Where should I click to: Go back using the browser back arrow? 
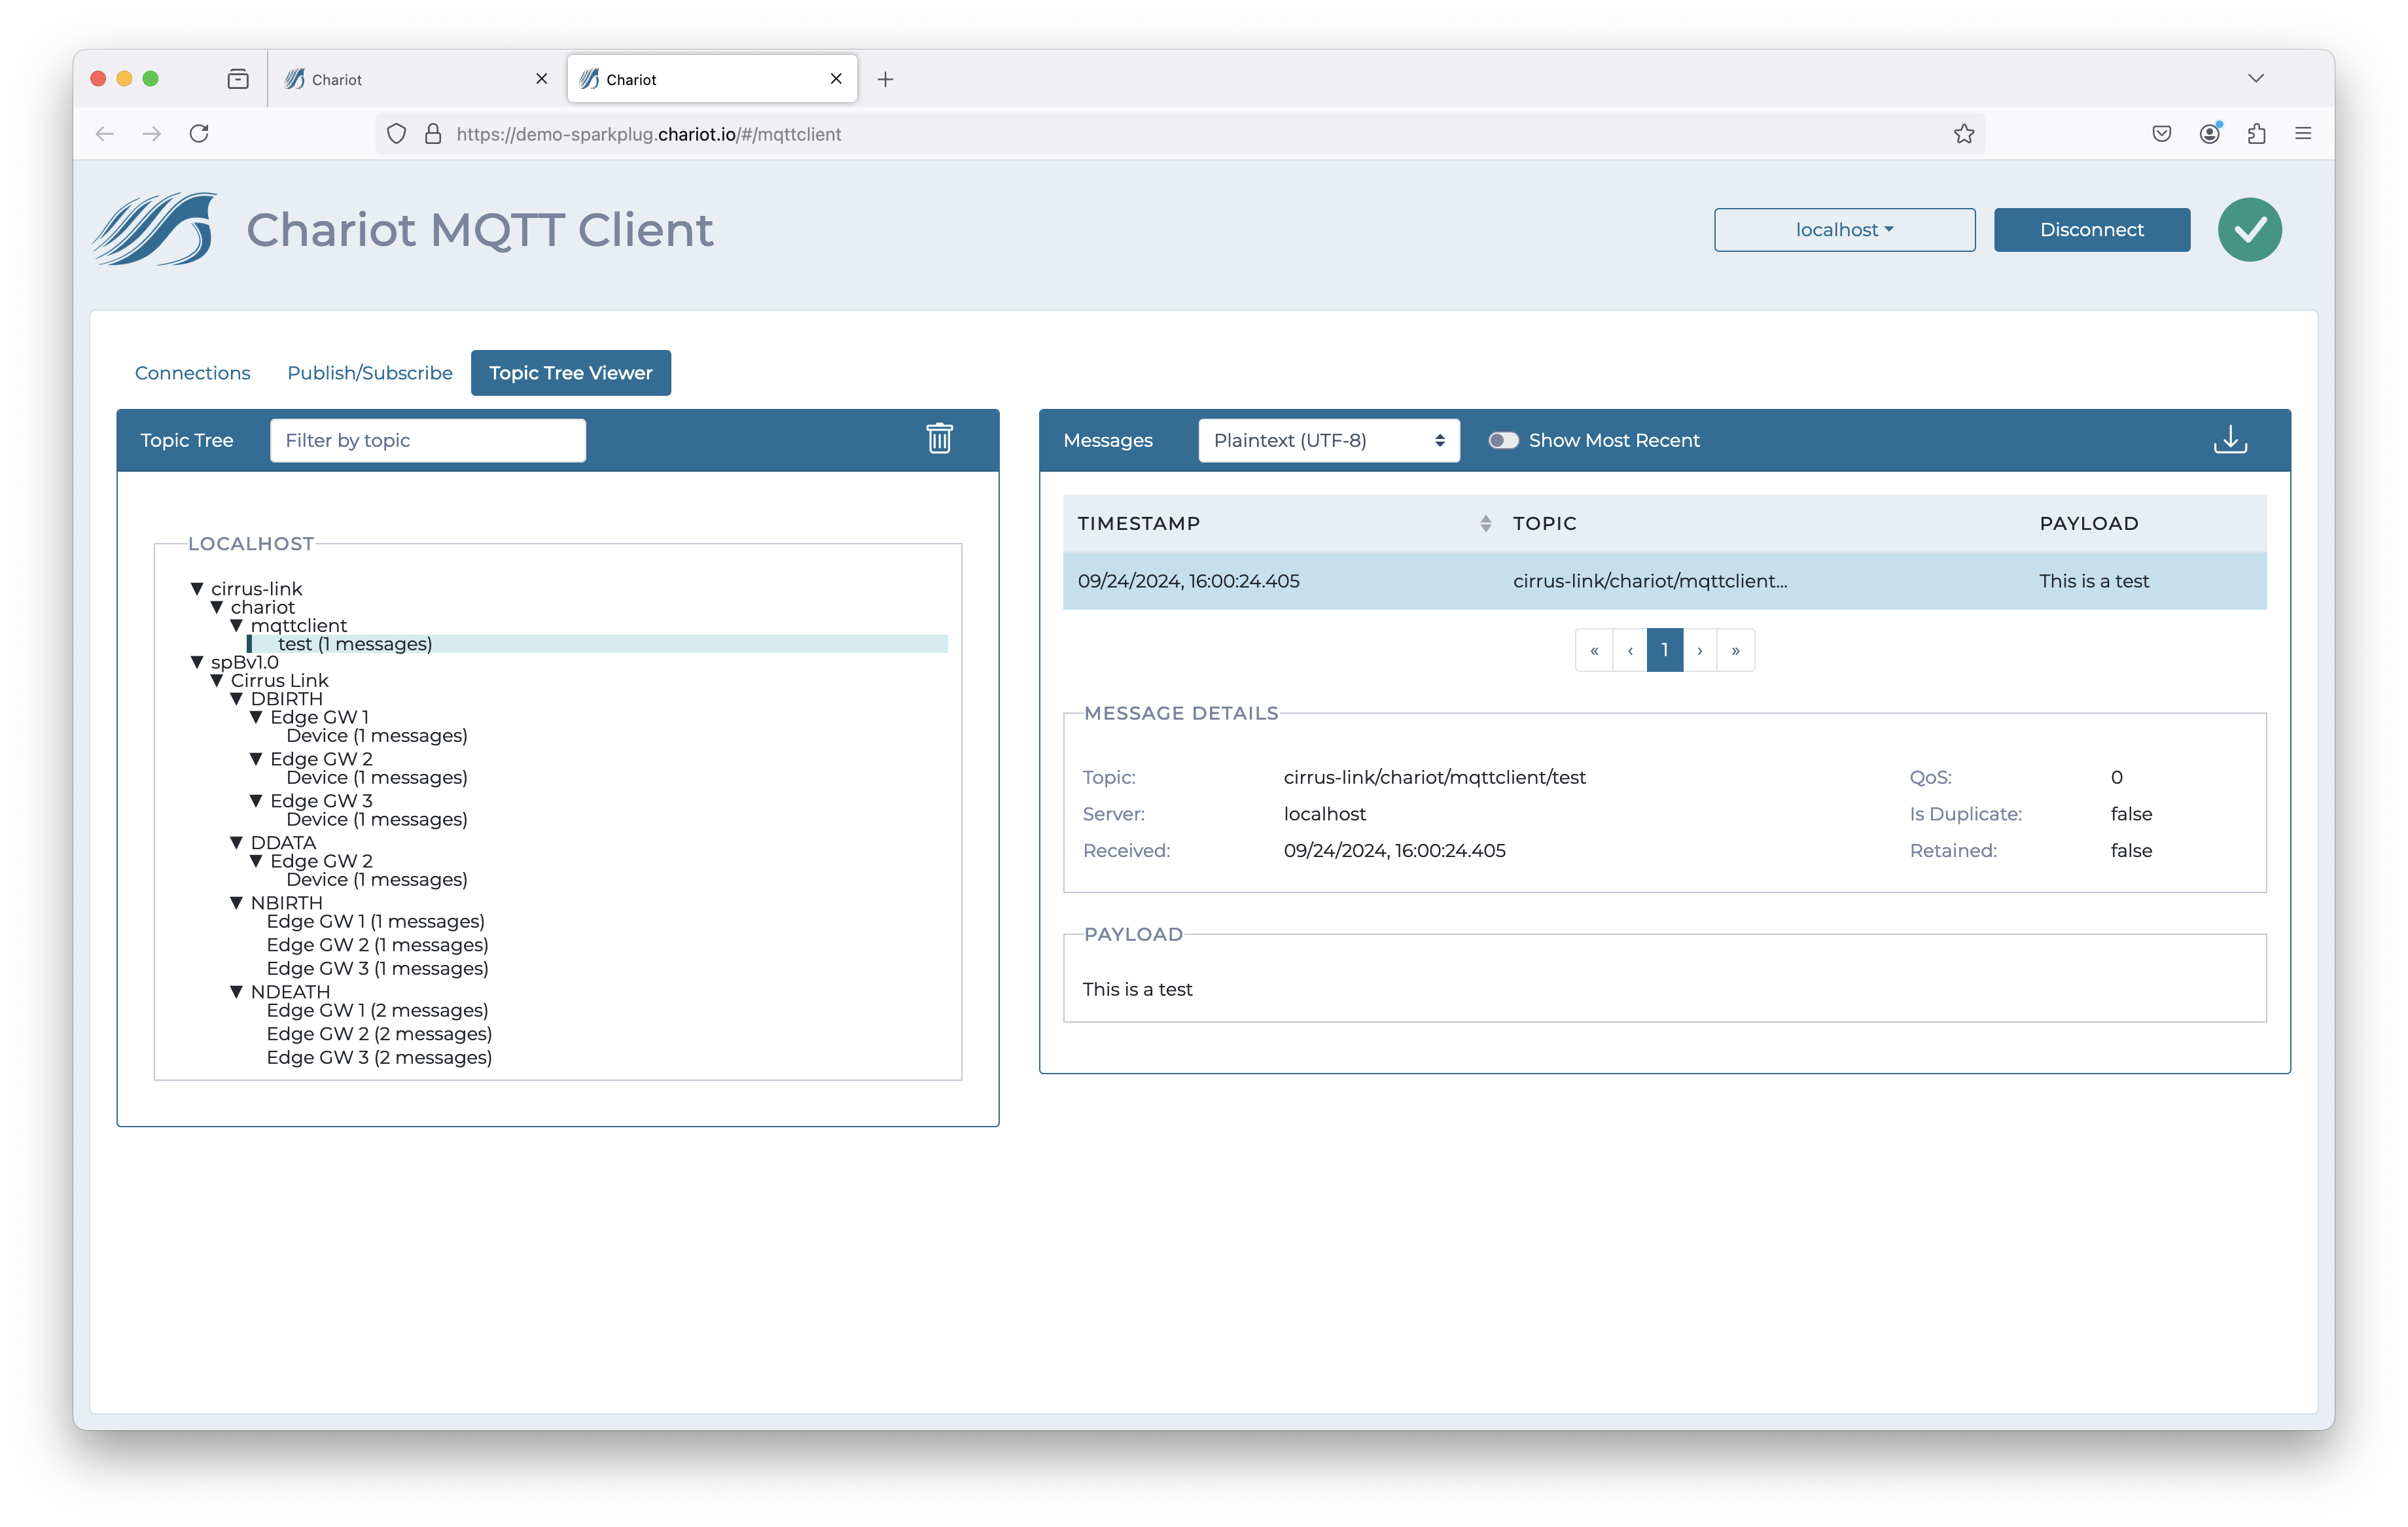pos(105,134)
